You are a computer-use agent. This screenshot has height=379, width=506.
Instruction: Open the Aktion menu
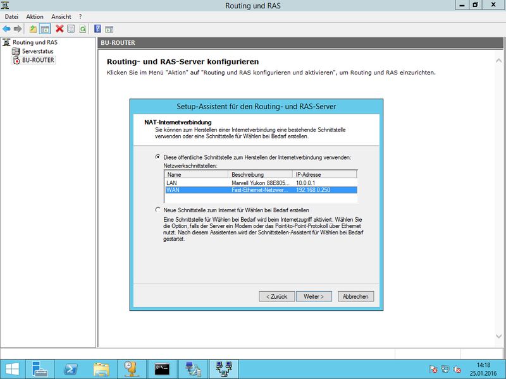pyautogui.click(x=35, y=16)
